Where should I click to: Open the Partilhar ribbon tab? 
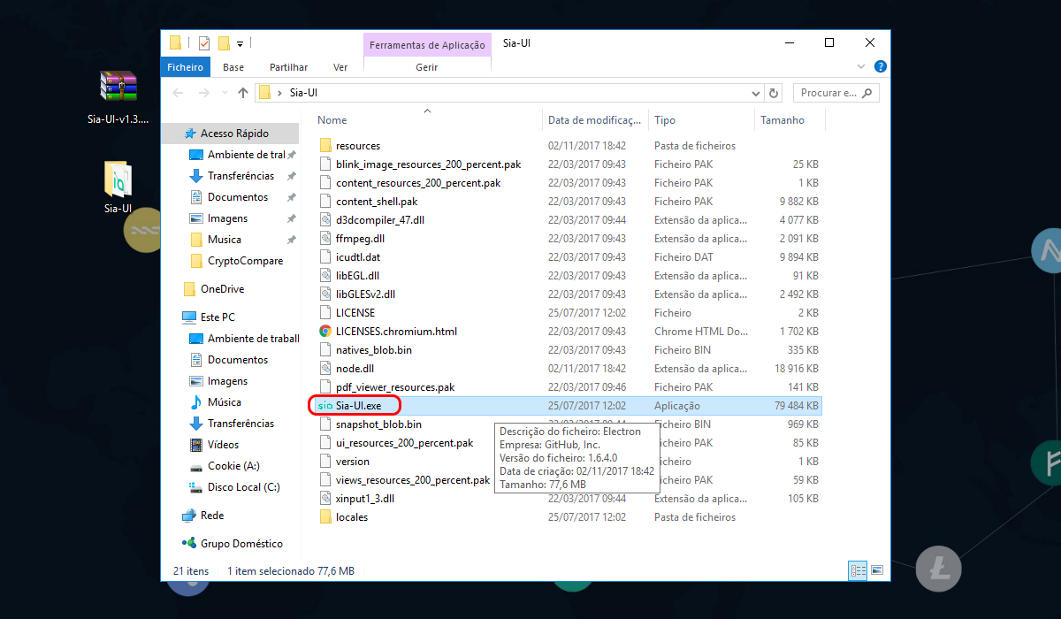288,67
